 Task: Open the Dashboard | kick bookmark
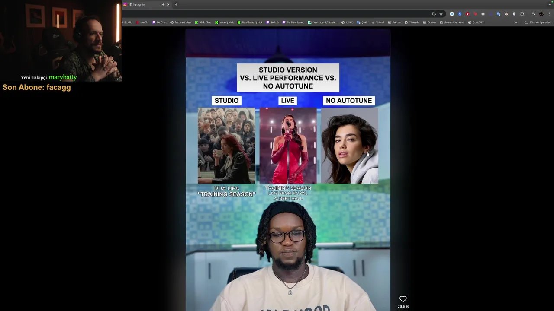pos(250,22)
